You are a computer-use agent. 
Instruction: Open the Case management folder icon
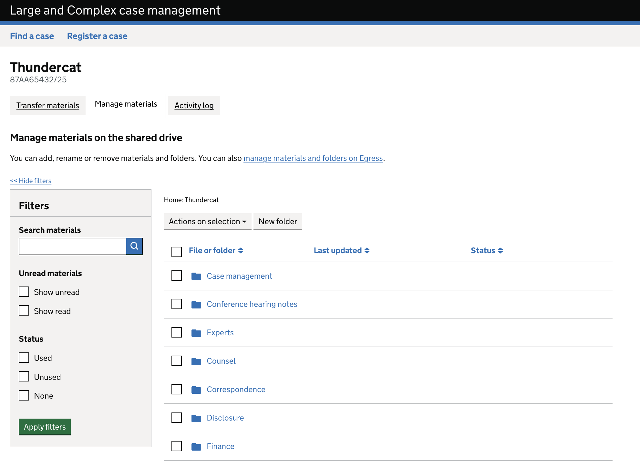coord(196,276)
